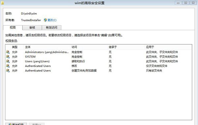198x125 pixels.
Task: Click the user icon in the 创建文件夹/附加数据 row
Action: 8,71
